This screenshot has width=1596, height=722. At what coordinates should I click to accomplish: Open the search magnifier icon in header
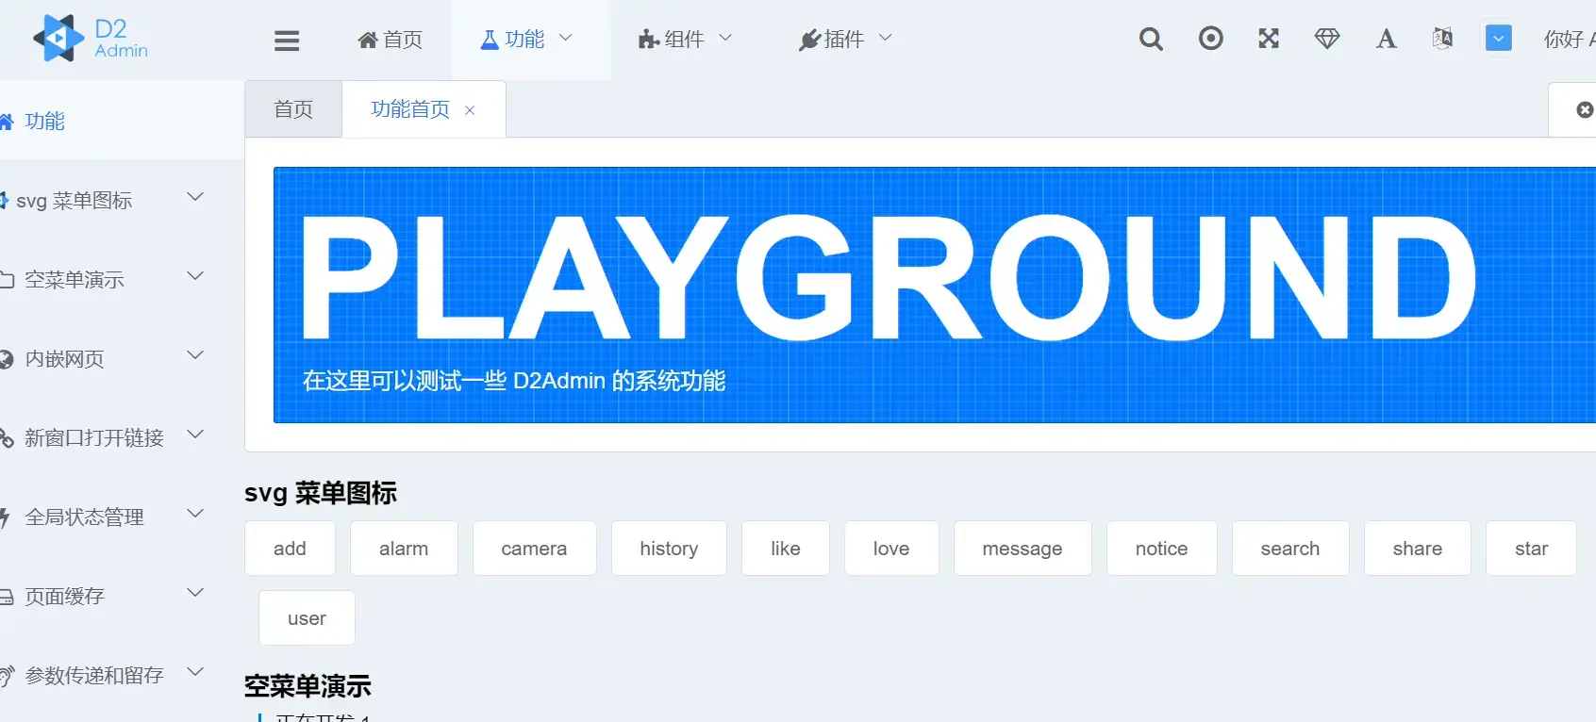point(1151,39)
